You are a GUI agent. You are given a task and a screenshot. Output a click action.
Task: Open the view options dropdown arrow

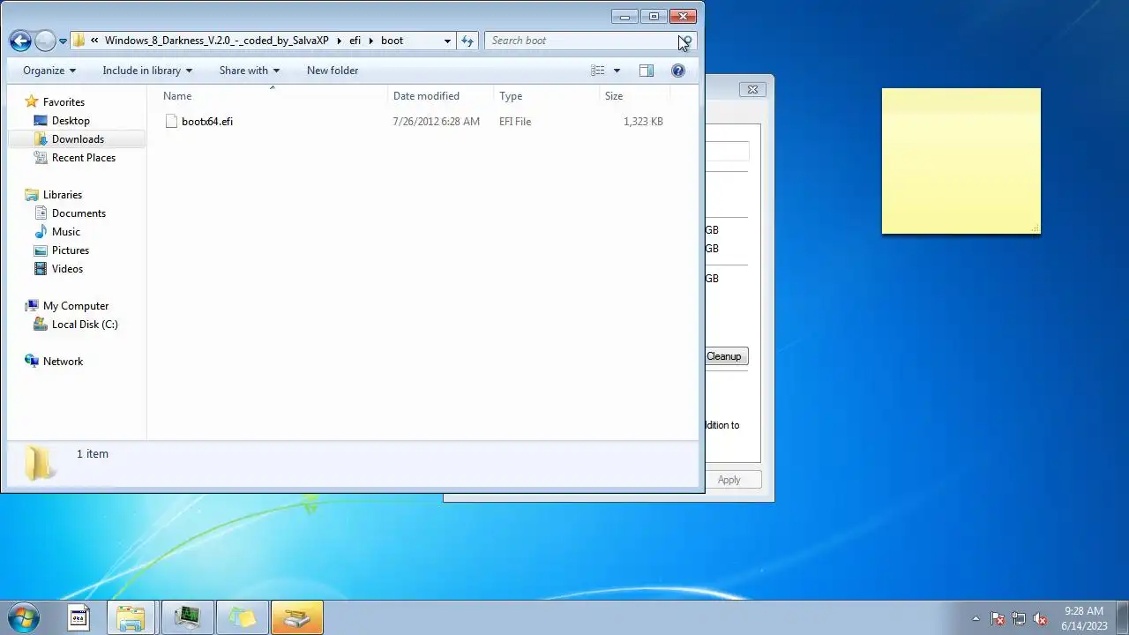617,71
